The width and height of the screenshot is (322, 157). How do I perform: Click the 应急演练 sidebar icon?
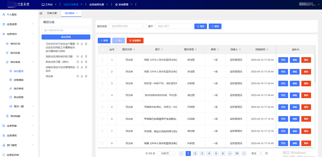[x=4, y=136]
